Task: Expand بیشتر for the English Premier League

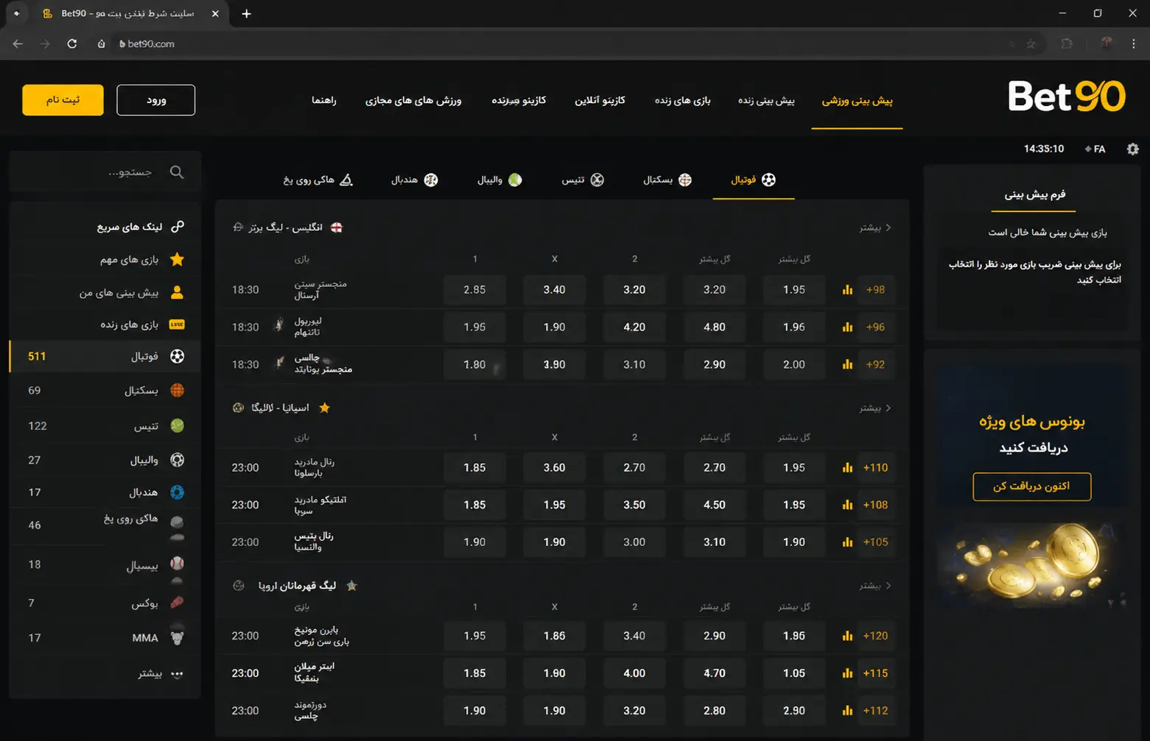Action: (x=875, y=228)
